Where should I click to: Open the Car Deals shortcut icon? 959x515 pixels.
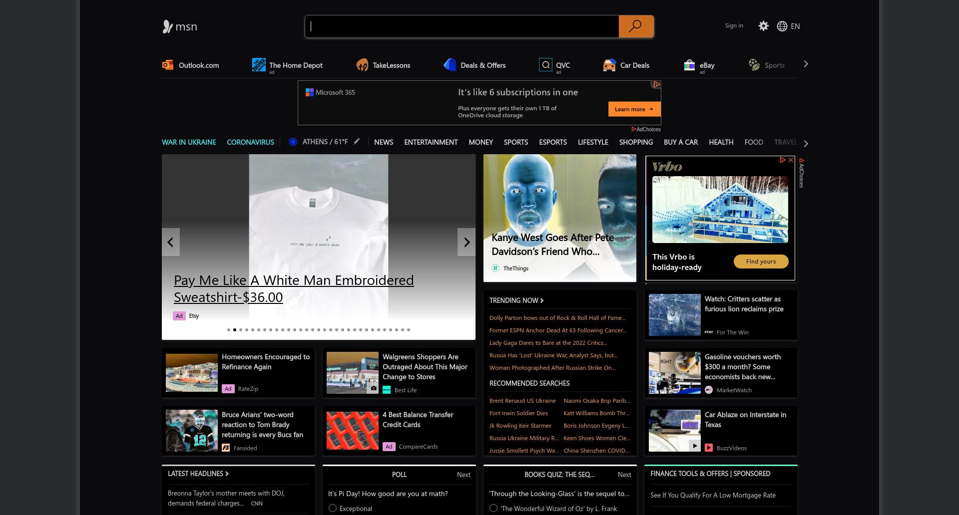click(609, 65)
